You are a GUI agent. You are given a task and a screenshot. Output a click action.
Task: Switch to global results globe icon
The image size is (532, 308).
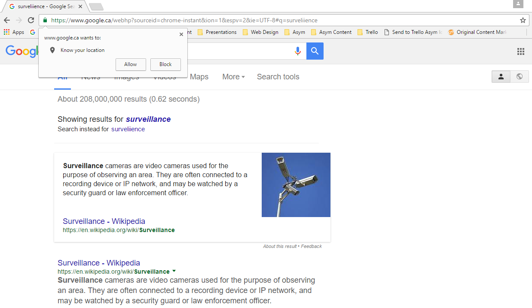pos(520,76)
